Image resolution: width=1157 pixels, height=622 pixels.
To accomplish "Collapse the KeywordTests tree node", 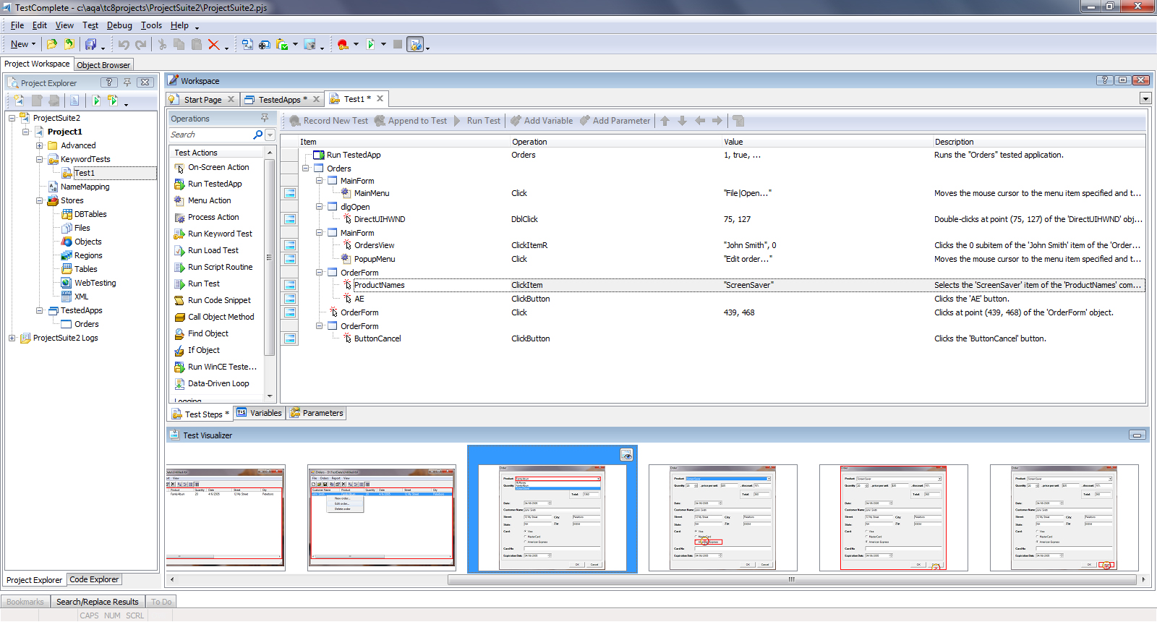I will pos(40,160).
